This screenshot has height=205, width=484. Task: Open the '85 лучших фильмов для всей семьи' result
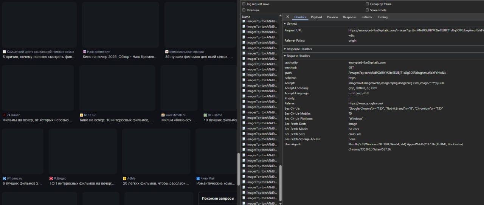199,57
